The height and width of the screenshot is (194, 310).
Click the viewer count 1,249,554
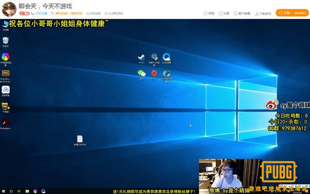point(114,14)
